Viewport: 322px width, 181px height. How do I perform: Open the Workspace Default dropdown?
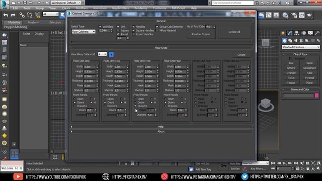tap(66, 3)
